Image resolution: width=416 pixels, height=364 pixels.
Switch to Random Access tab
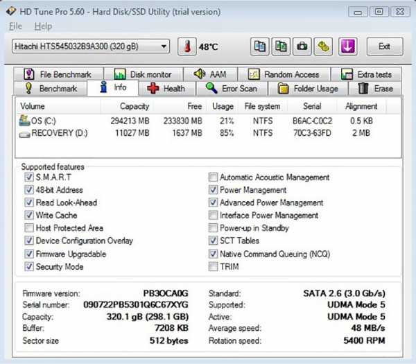(x=284, y=74)
